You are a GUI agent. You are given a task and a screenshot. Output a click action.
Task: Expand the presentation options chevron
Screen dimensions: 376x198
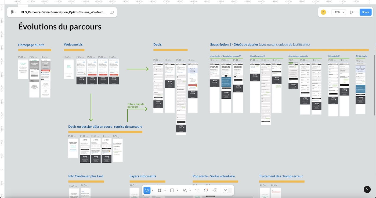[357, 12]
